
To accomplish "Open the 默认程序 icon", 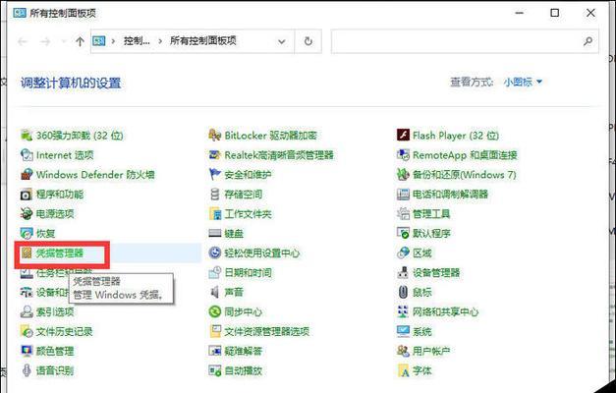I will [403, 234].
